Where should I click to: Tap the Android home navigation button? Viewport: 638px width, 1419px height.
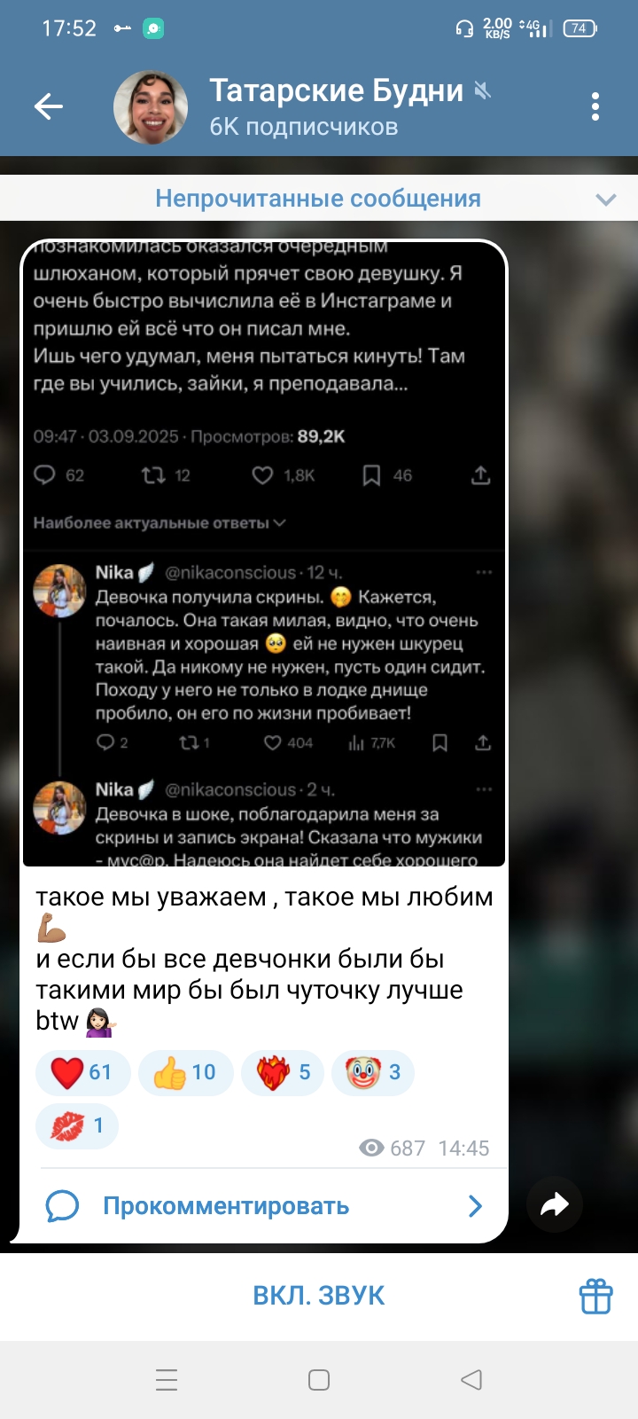319,1380
